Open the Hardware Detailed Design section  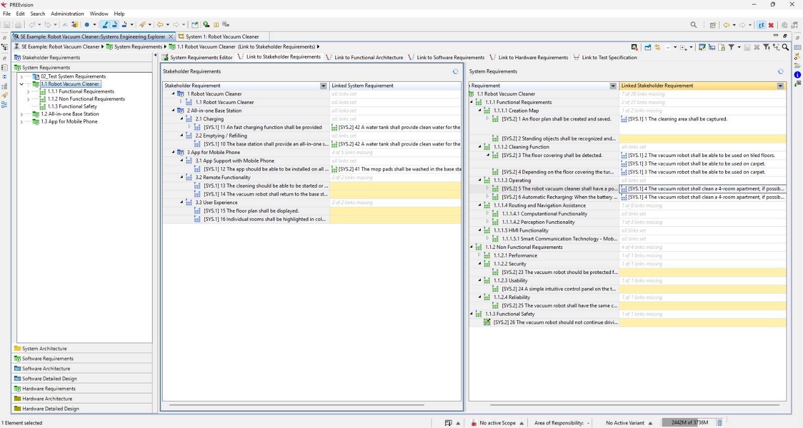pyautogui.click(x=82, y=409)
